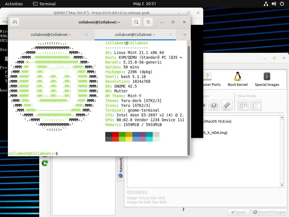Click Image On Disk Size: 0Gb text
Screen dimensions: 289x217
click(147, 202)
